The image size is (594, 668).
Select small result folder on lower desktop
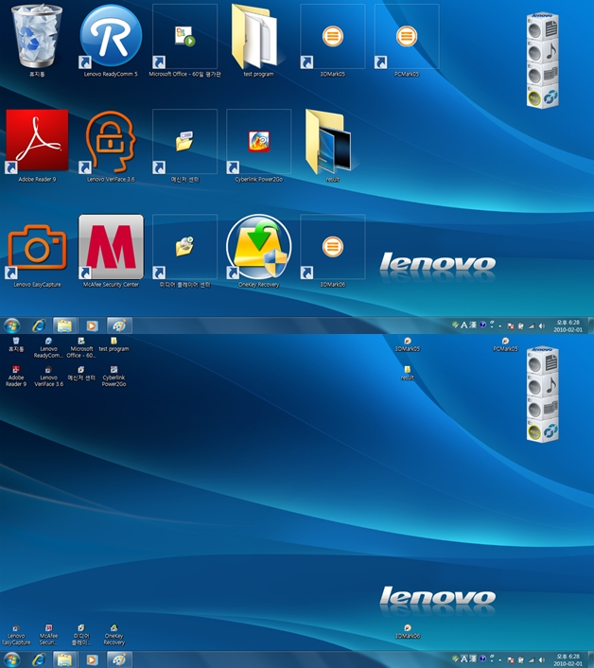408,369
